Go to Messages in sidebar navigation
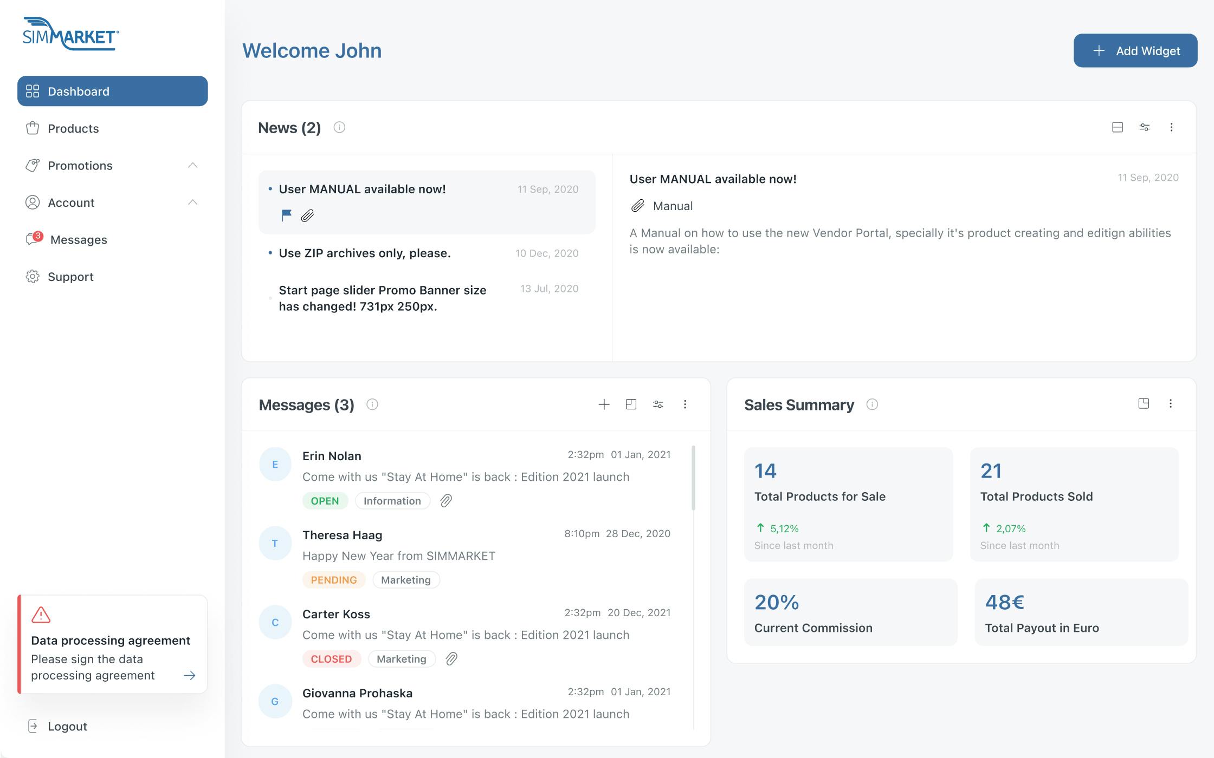 point(78,239)
